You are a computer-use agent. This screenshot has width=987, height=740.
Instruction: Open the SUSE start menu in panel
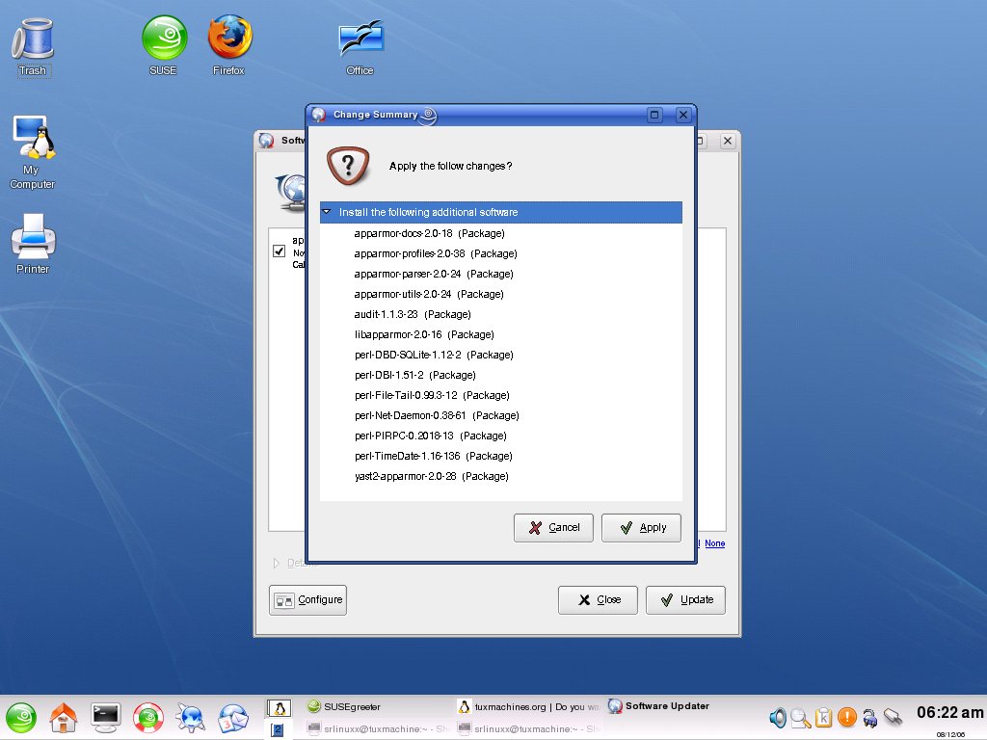coord(21,717)
